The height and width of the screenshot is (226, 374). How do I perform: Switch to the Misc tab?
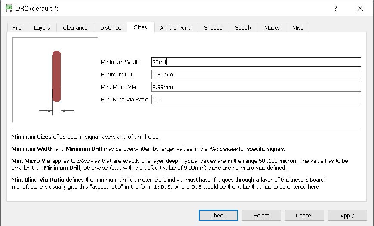(x=297, y=27)
